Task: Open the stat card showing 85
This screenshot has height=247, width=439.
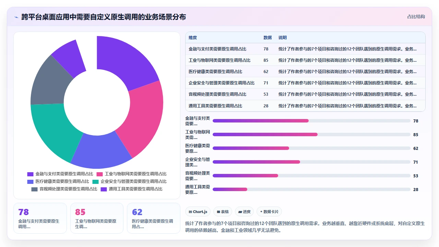Action: coord(97,218)
